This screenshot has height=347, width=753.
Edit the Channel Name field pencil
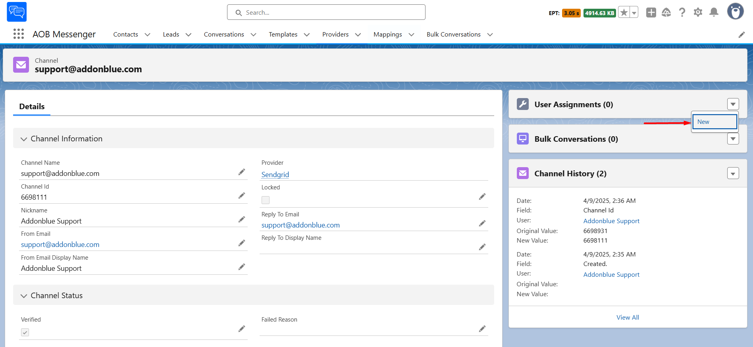point(242,172)
